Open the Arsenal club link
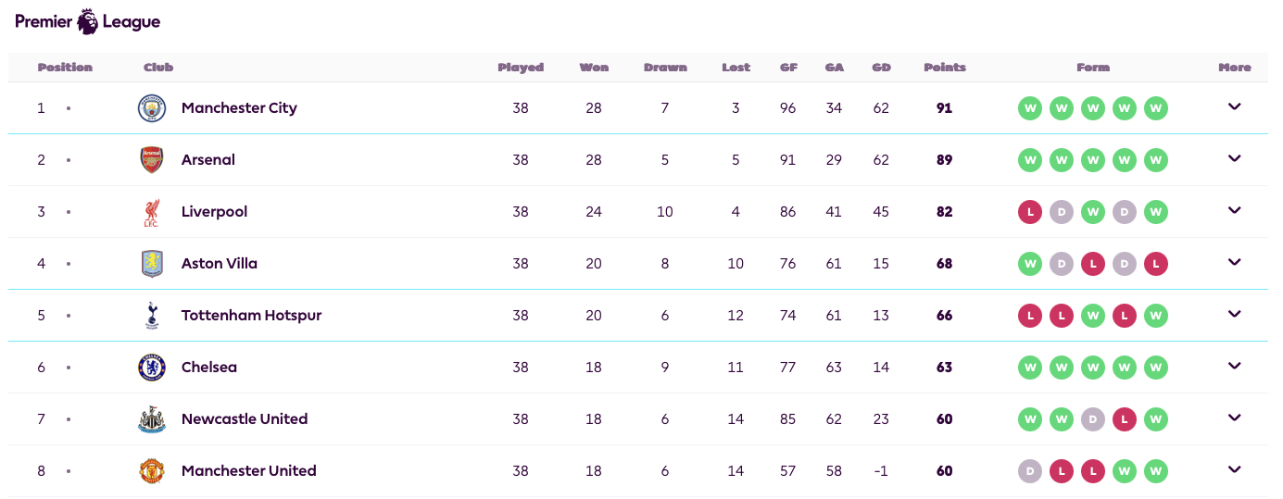 (x=208, y=160)
